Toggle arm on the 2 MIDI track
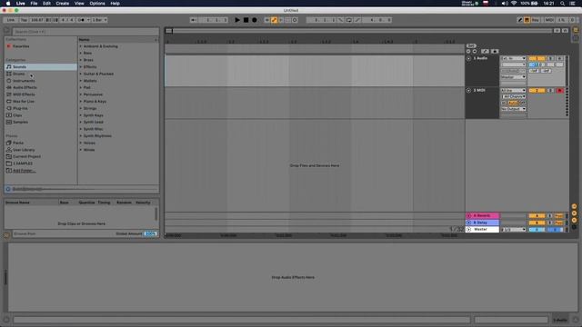This screenshot has height=327, width=582. click(x=560, y=91)
